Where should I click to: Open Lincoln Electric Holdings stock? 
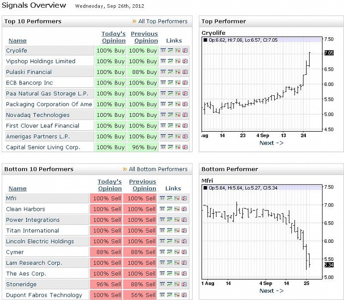point(40,241)
